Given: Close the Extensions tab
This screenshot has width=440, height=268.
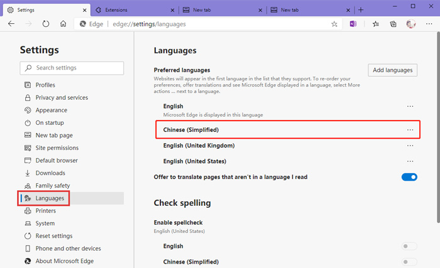Looking at the screenshot, I should [x=172, y=11].
